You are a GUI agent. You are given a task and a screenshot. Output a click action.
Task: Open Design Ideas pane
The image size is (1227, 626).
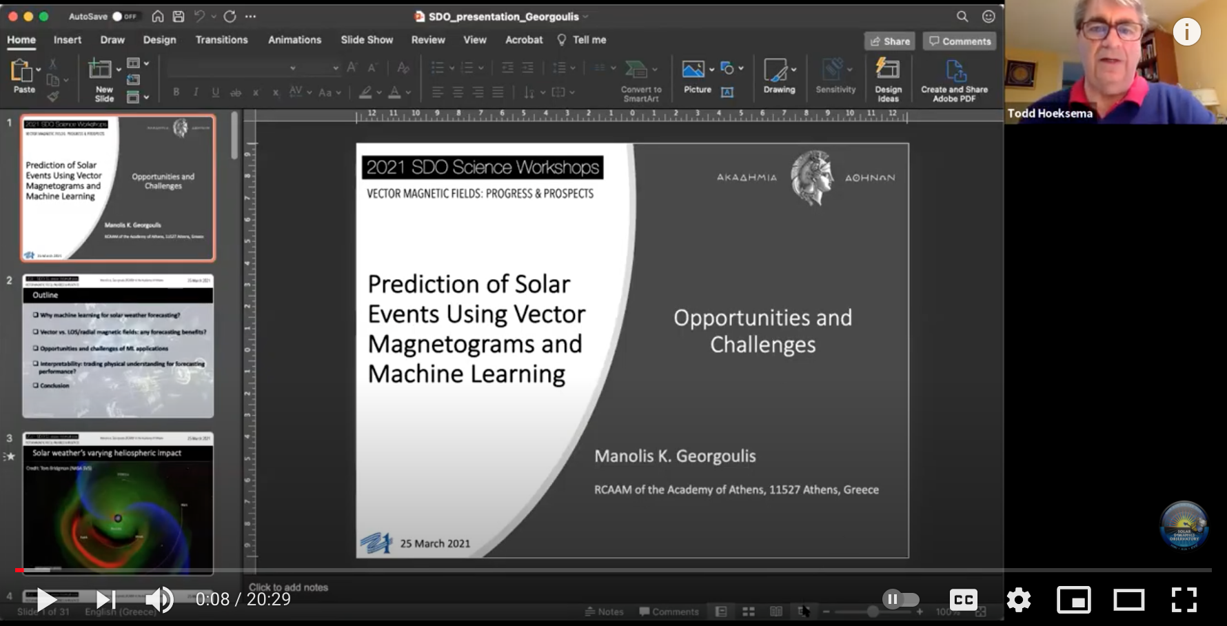click(888, 69)
